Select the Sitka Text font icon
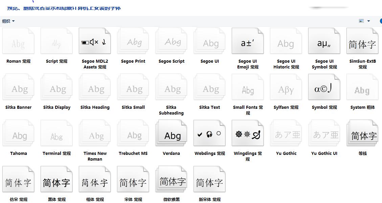Screen dimensions: 382x203 209,87
